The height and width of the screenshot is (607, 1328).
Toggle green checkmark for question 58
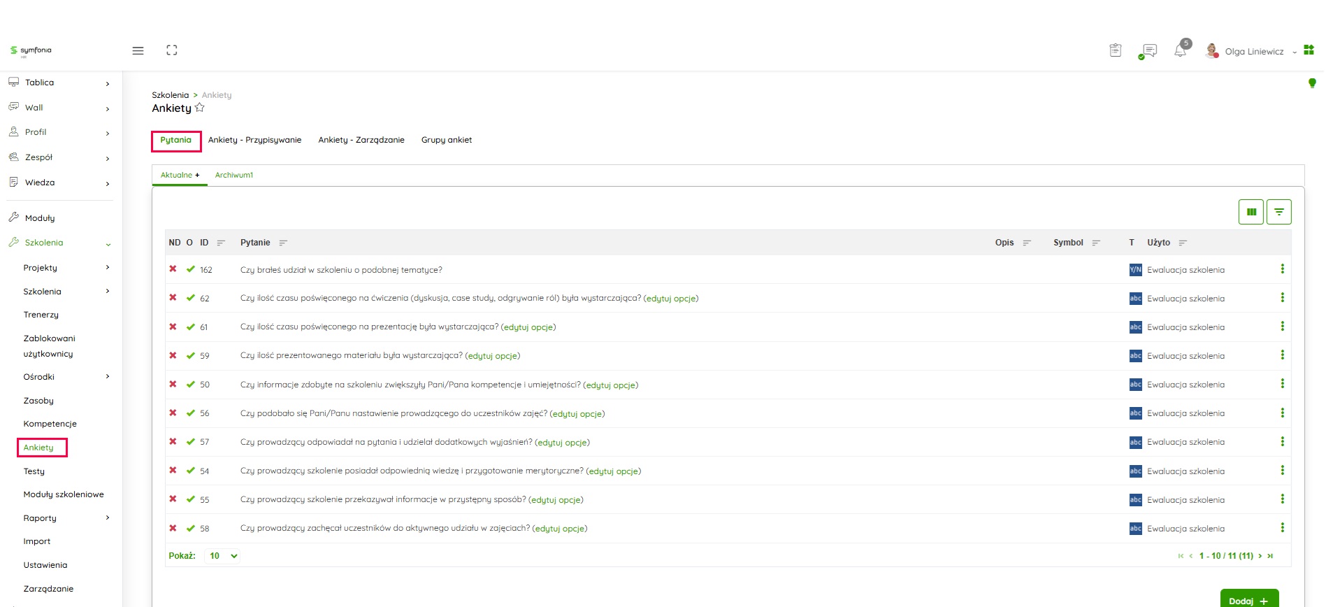(190, 528)
